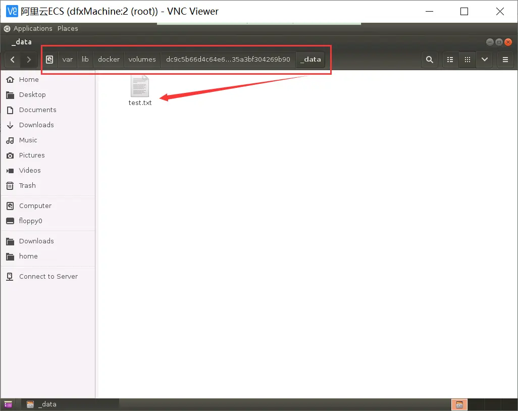Open Music in the sidebar
Viewport: 518px width, 411px height.
point(48,140)
